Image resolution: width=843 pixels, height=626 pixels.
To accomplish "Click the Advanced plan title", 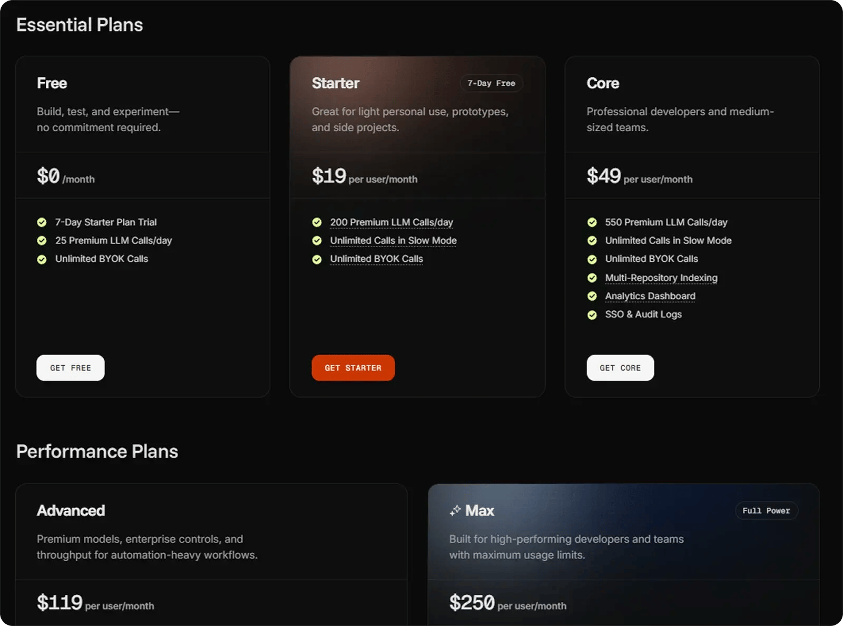I will pos(71,510).
